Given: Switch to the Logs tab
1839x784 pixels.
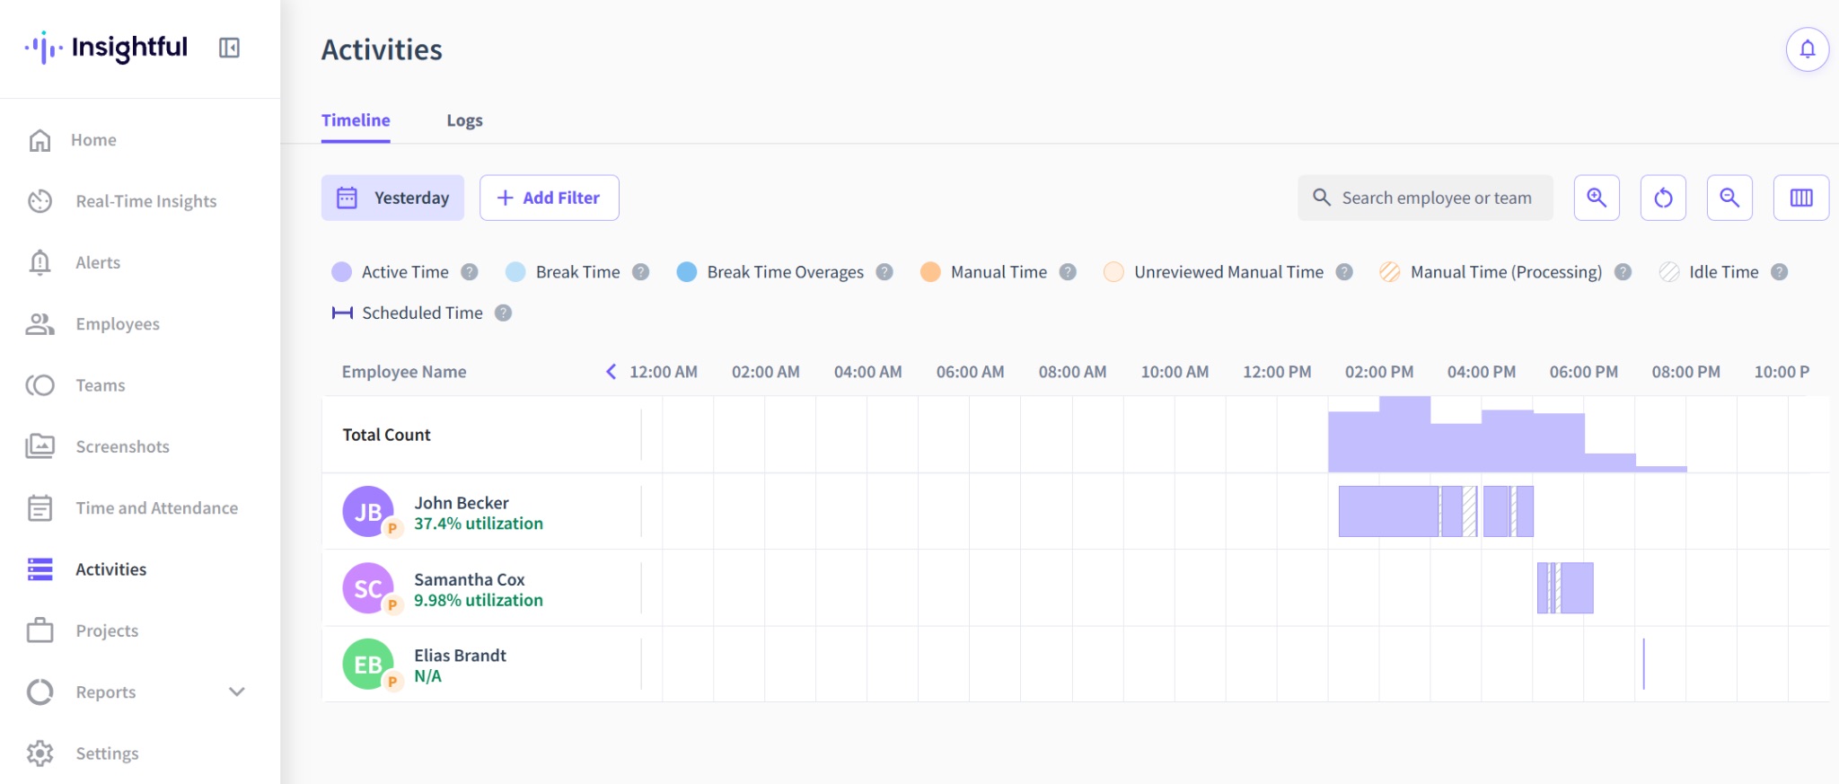Looking at the screenshot, I should click(464, 120).
